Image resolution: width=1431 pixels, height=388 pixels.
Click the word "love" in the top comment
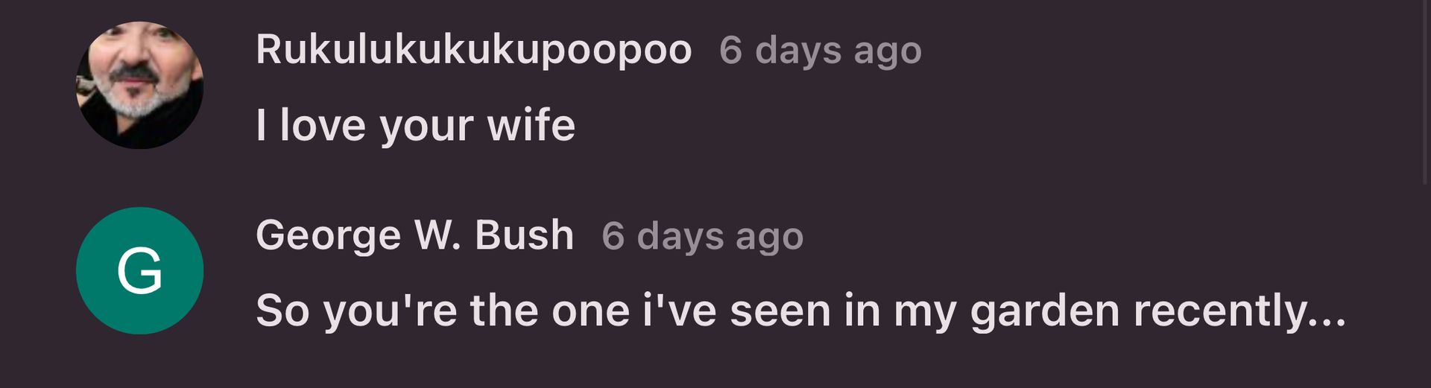(x=323, y=125)
